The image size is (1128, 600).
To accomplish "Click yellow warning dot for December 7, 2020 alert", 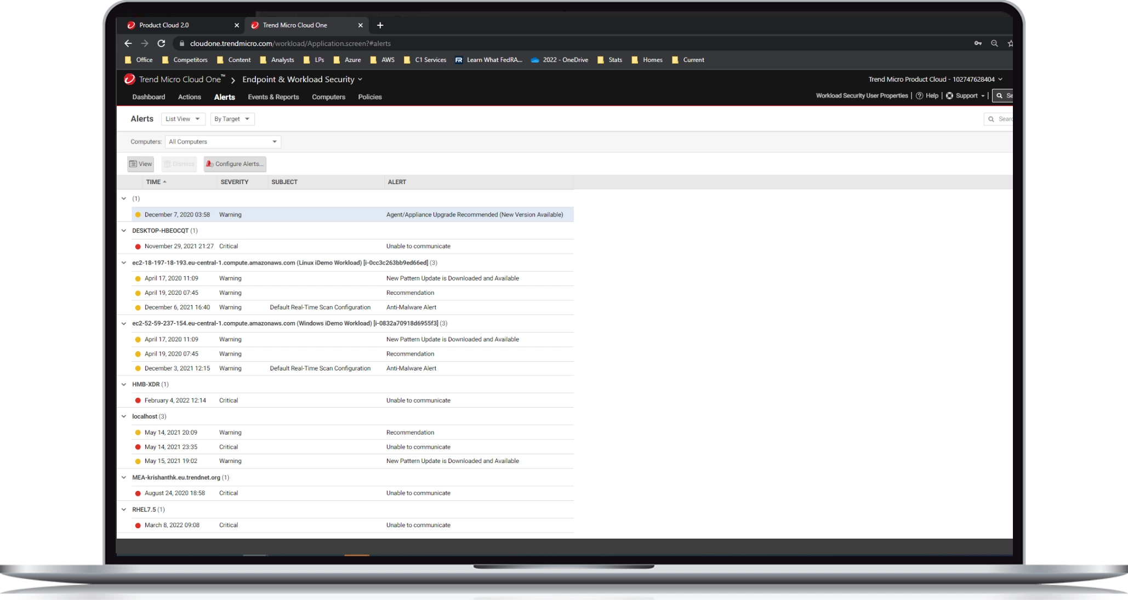I will tap(138, 215).
